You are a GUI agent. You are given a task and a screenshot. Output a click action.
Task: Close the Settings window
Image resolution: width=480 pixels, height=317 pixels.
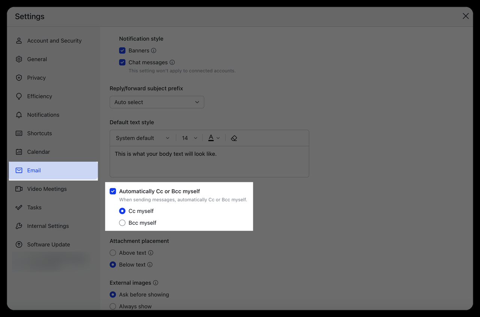465,16
